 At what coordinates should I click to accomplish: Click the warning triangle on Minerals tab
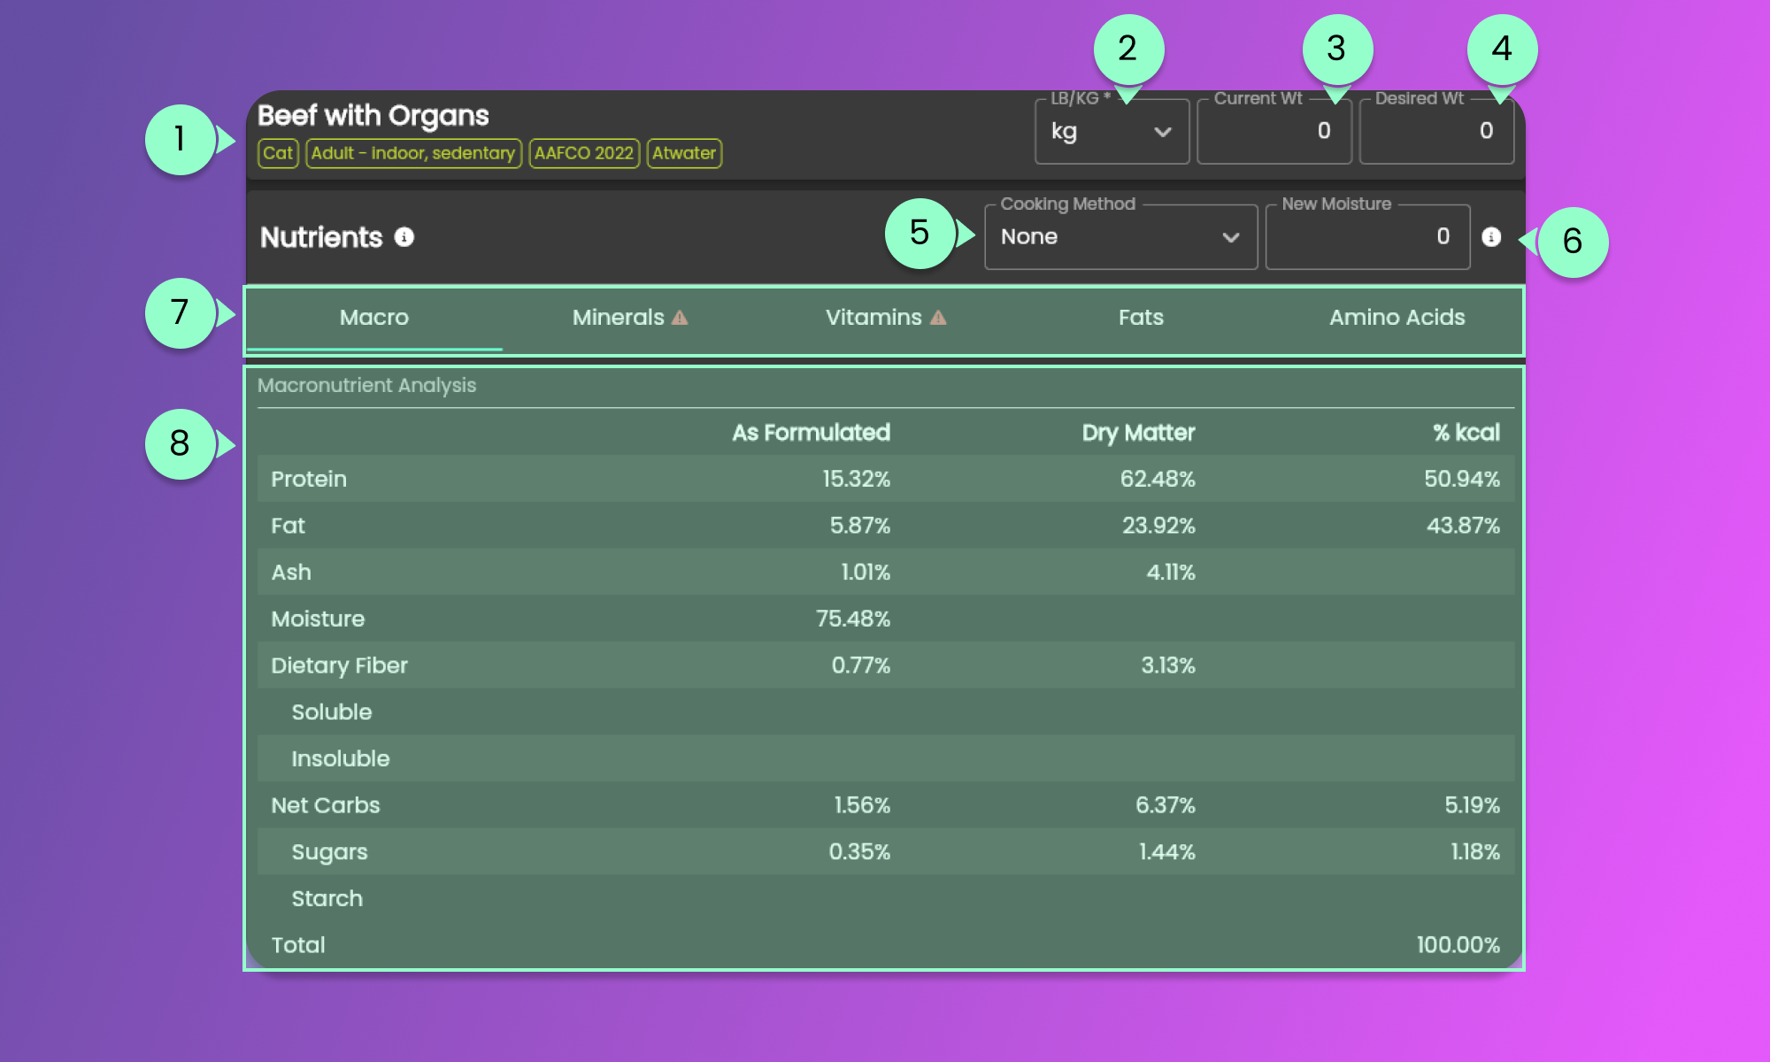pyautogui.click(x=680, y=318)
